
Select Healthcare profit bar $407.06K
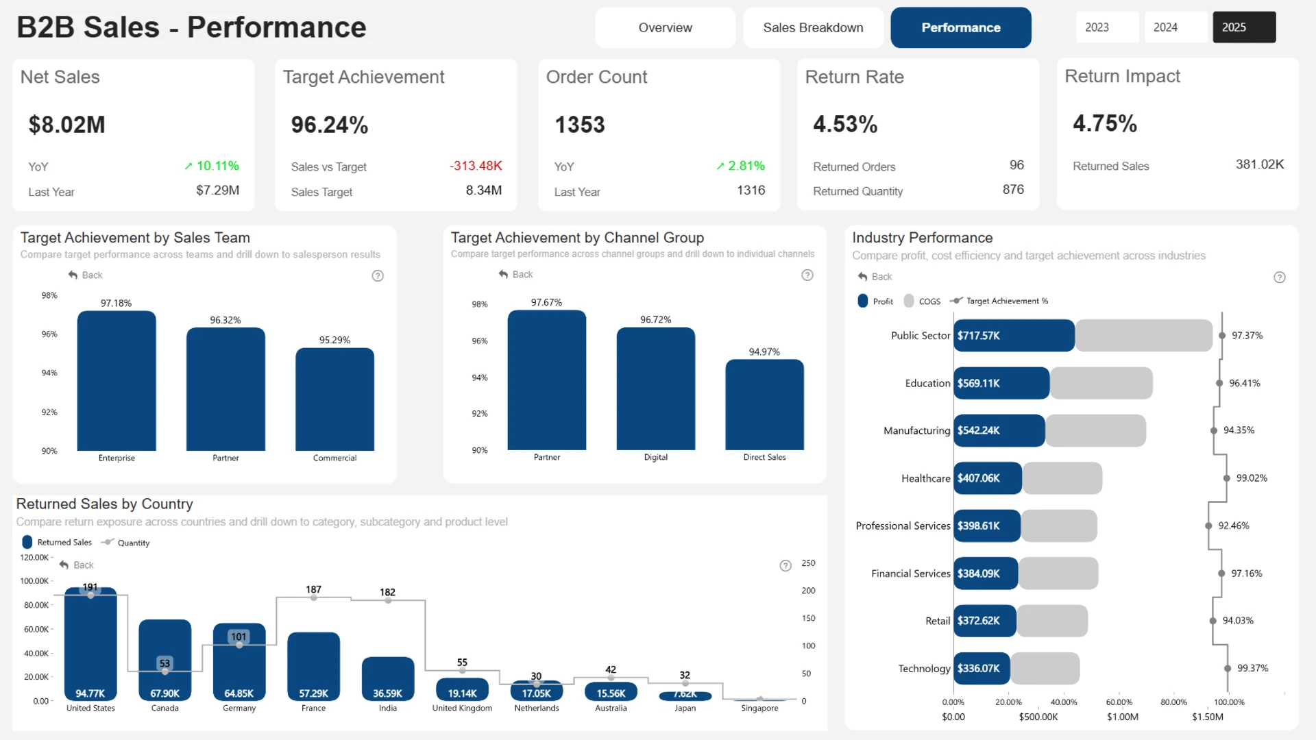tap(988, 478)
